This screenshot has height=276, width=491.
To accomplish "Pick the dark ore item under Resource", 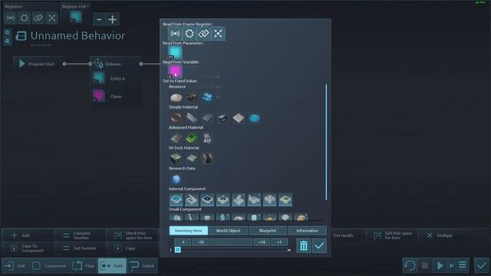I will (192, 97).
